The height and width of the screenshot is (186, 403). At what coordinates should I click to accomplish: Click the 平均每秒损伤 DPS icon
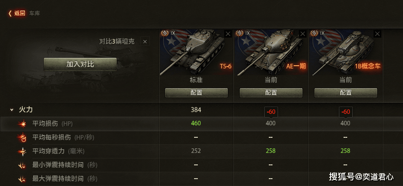22,138
